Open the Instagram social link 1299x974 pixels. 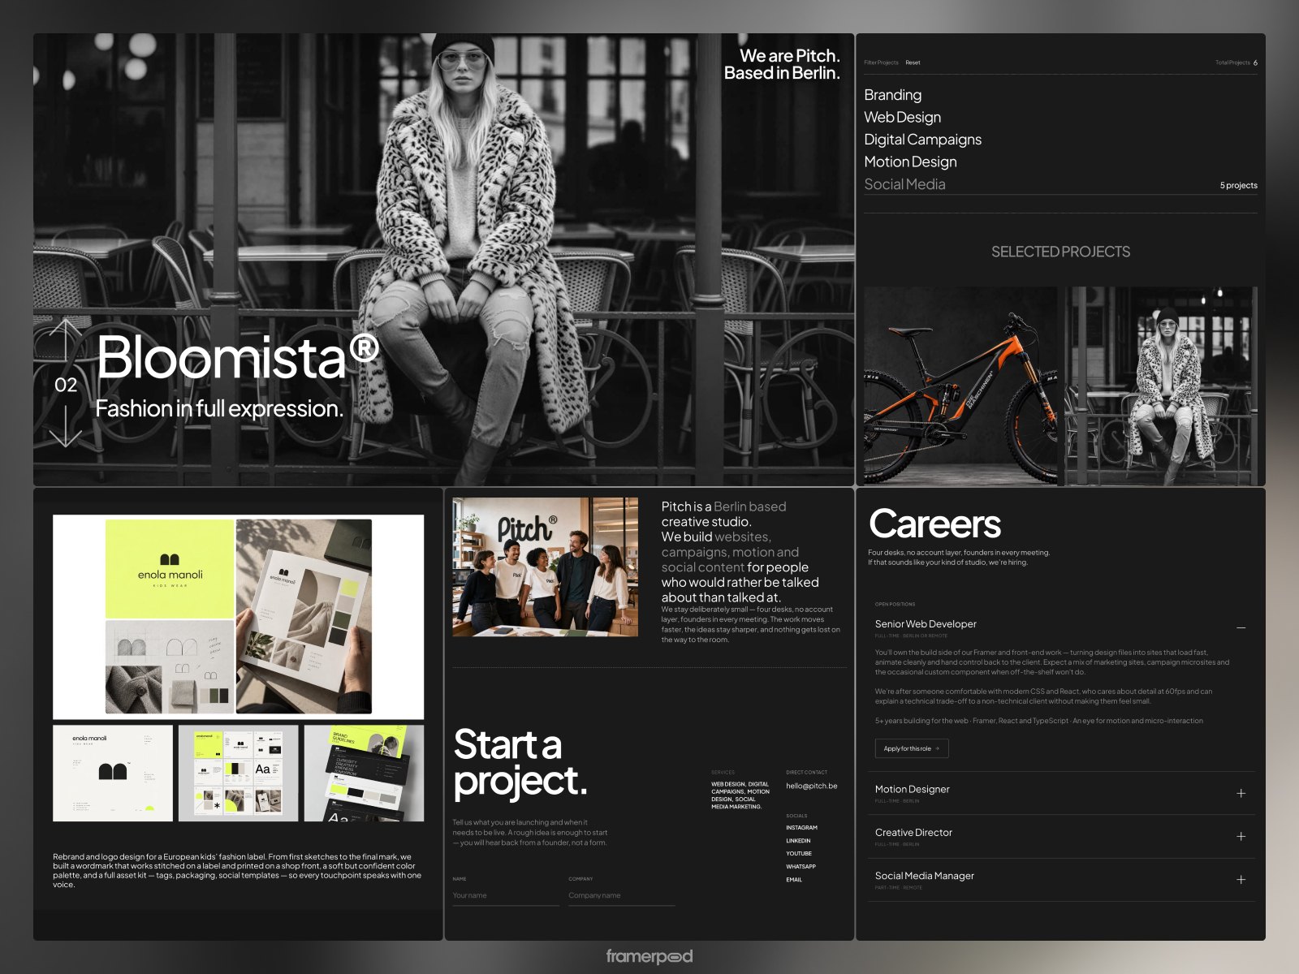[x=801, y=828]
